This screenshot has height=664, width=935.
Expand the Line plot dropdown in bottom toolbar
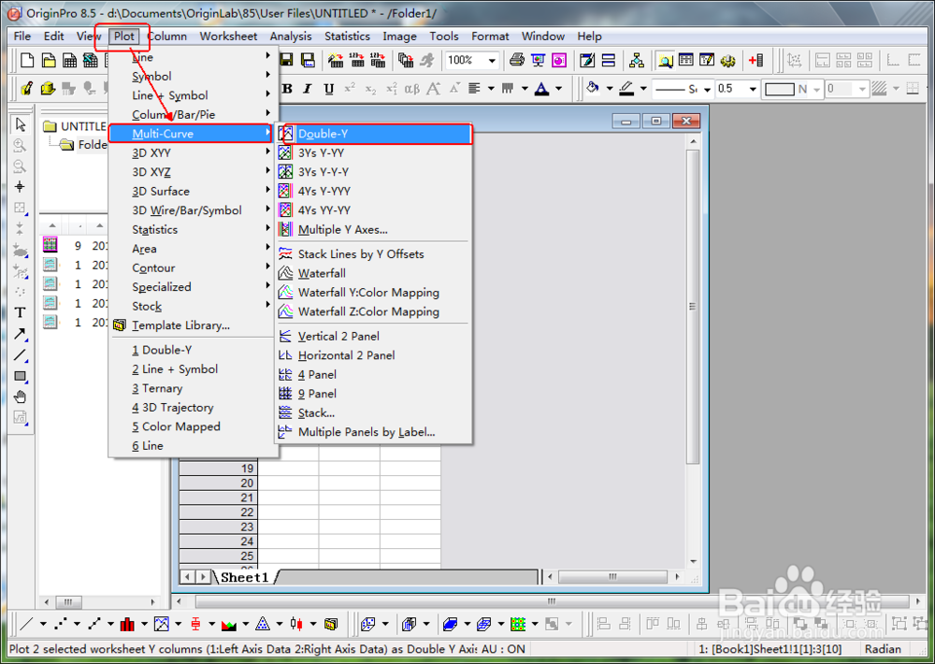pyautogui.click(x=43, y=624)
